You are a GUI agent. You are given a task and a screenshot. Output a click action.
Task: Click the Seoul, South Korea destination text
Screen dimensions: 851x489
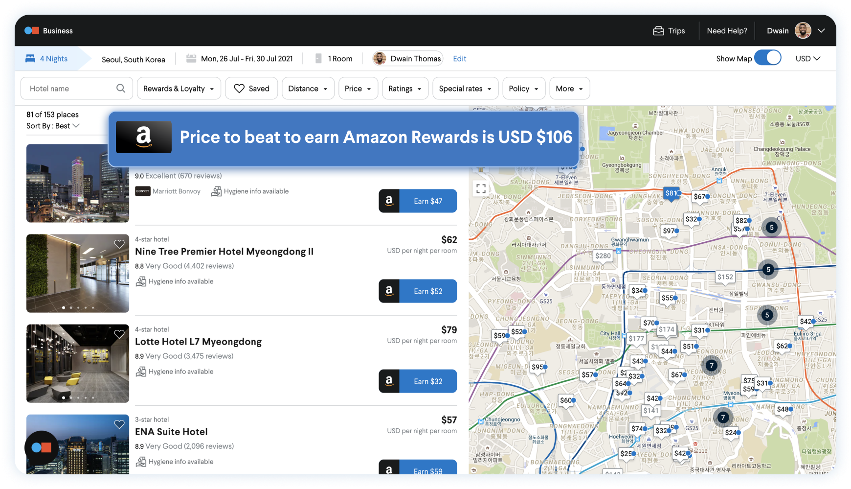[x=134, y=59]
